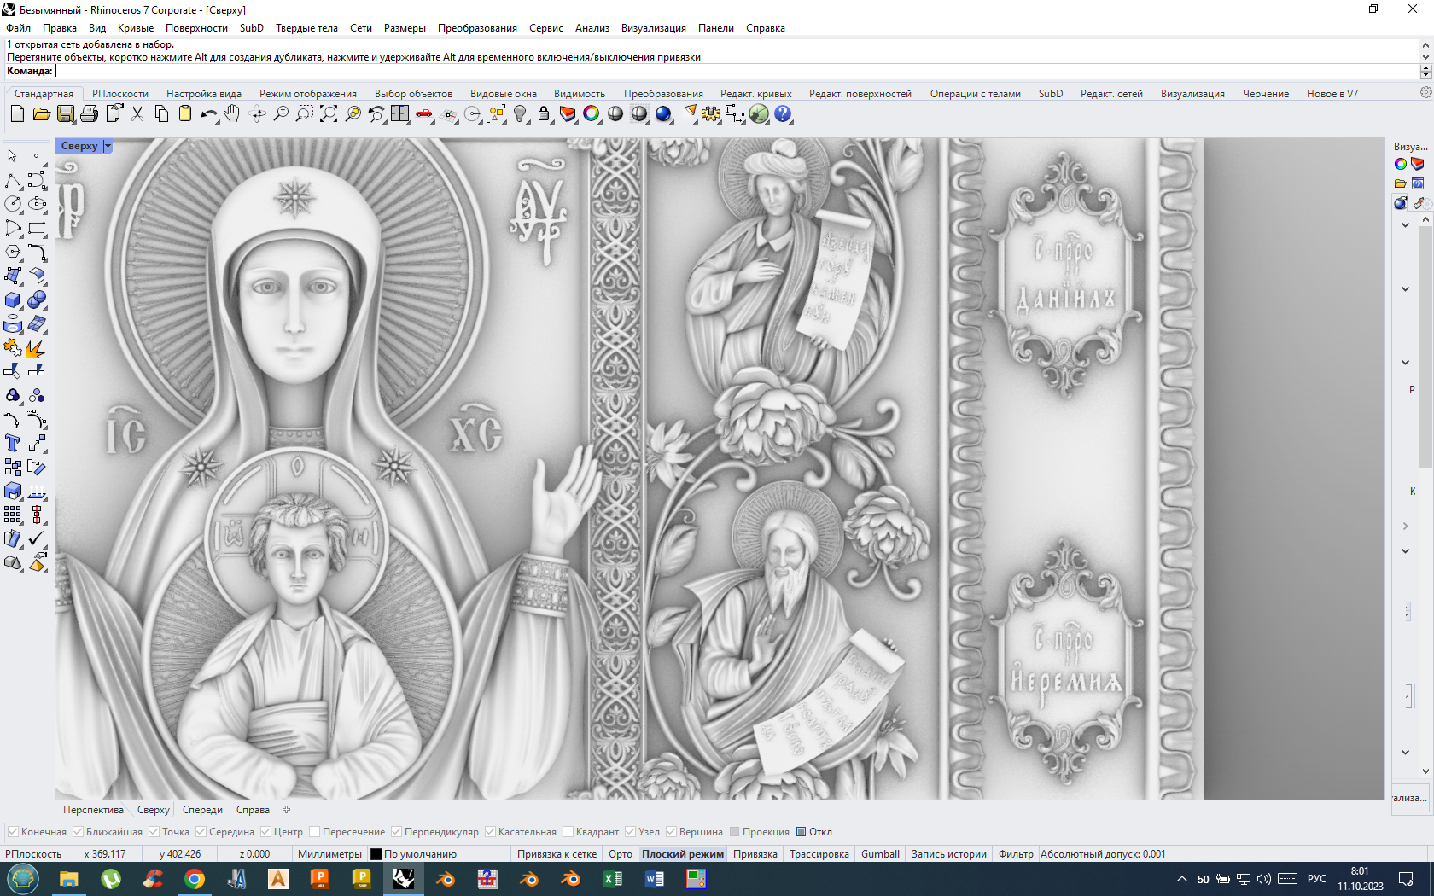Click the red car icon in toolbar
The image size is (1434, 896).
point(424,113)
